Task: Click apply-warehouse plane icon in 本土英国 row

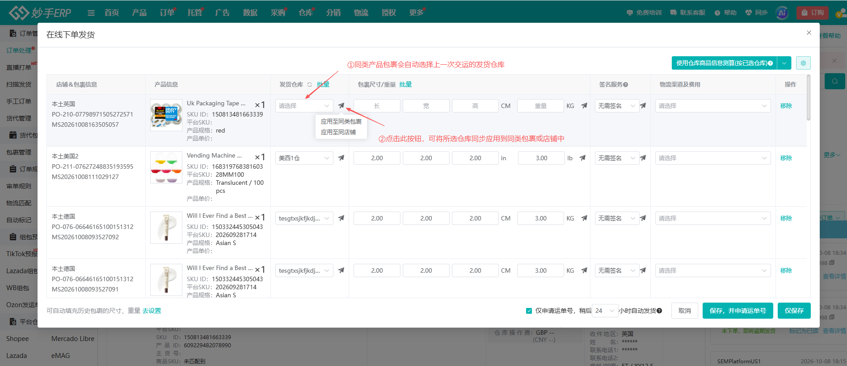Action: point(341,106)
